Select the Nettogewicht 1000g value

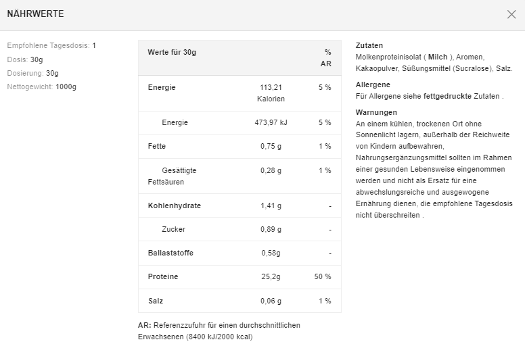click(x=66, y=87)
